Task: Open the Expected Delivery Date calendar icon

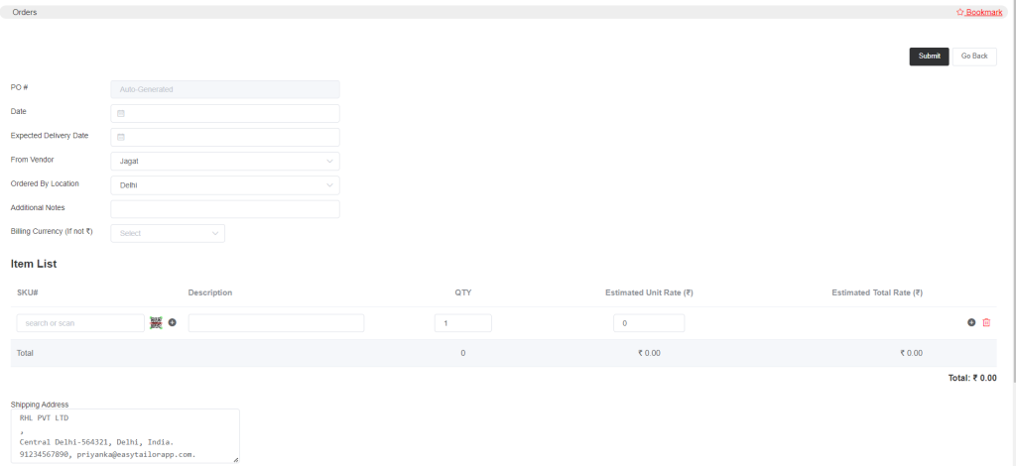Action: [120, 137]
